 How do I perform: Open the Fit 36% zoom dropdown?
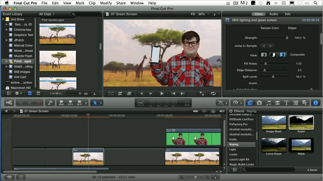click(x=200, y=14)
